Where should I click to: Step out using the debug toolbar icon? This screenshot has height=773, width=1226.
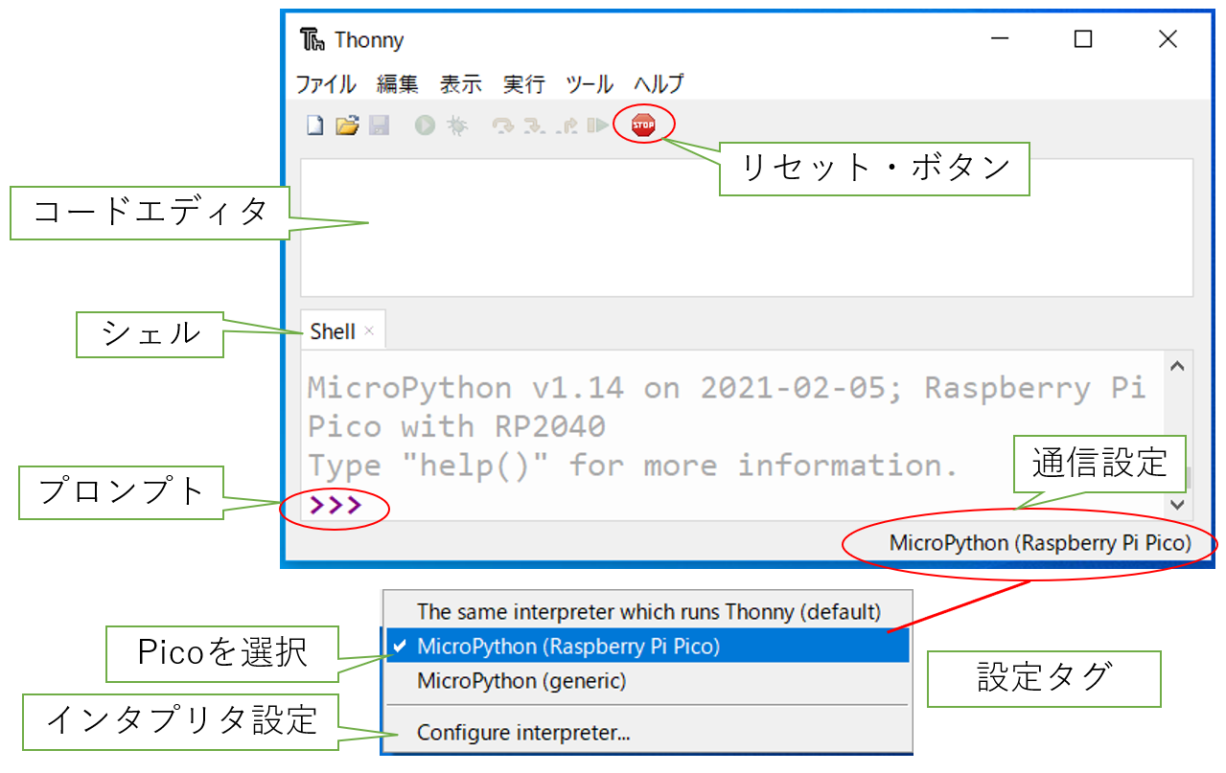pyautogui.click(x=567, y=125)
